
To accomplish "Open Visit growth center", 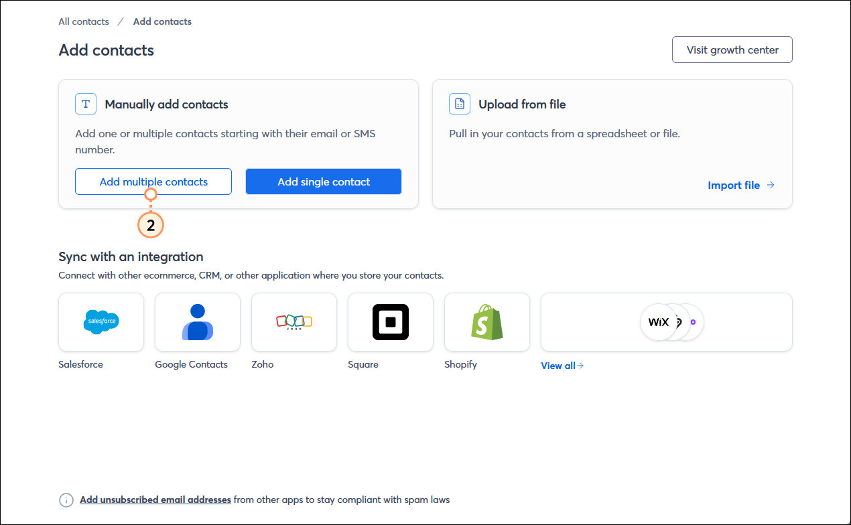I will click(732, 50).
